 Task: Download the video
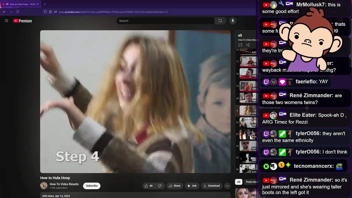(211, 186)
